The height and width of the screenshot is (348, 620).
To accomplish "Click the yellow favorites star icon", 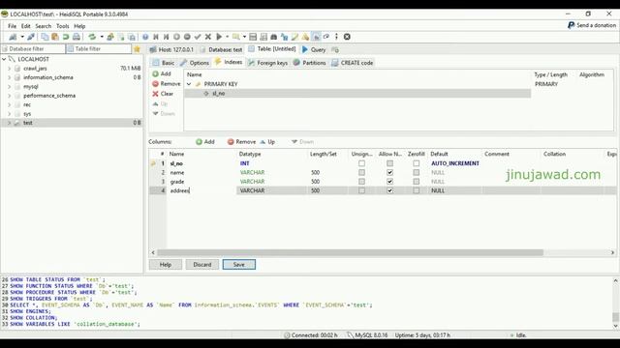I will (138, 49).
